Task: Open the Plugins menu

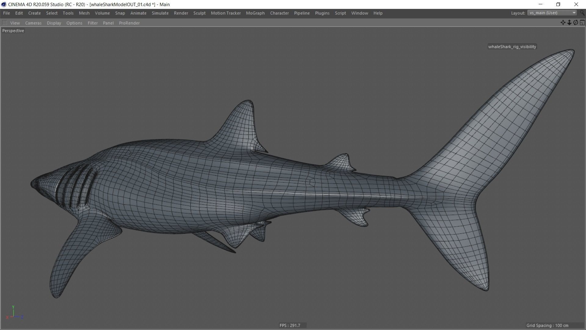Action: click(322, 13)
